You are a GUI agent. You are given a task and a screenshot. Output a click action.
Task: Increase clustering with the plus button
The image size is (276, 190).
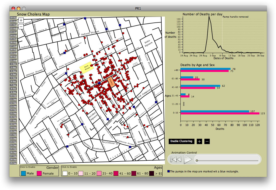point(199,141)
